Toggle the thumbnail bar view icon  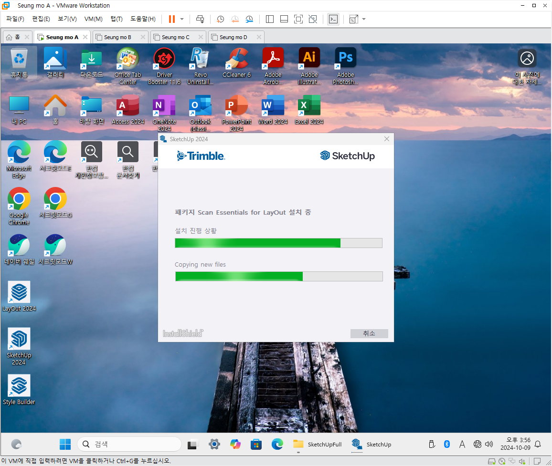click(284, 19)
